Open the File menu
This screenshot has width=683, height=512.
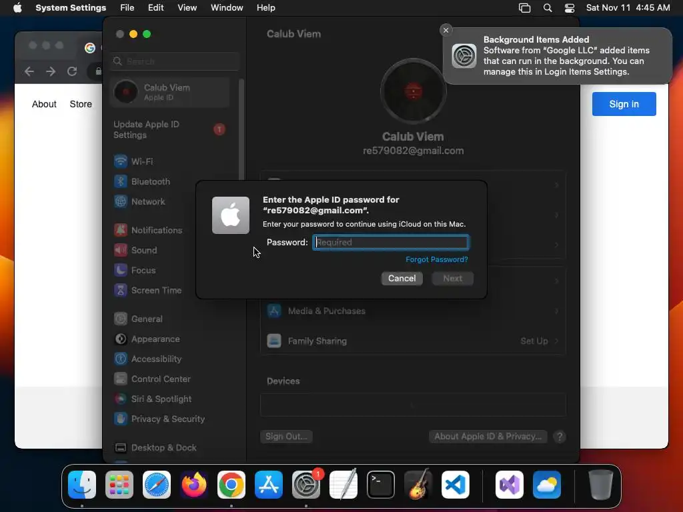coord(127,8)
